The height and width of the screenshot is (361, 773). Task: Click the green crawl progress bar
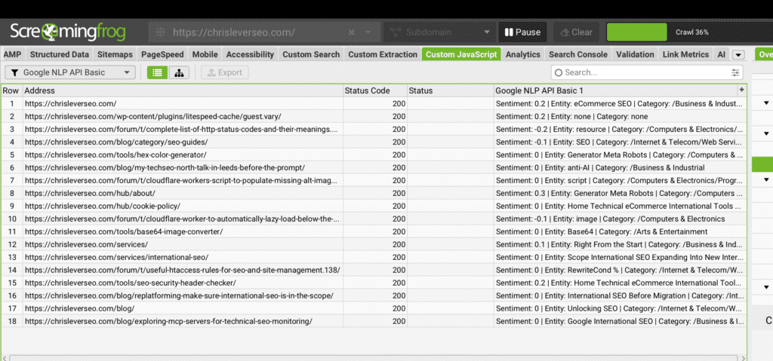click(x=636, y=32)
